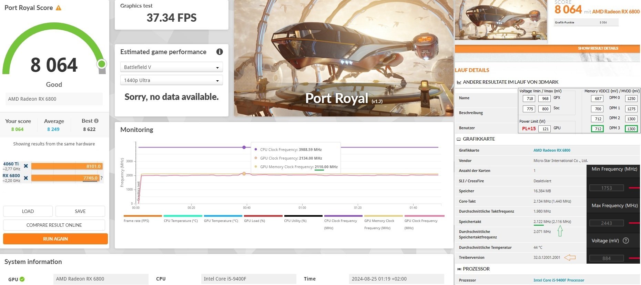This screenshot has height=285, width=641.
Task: Click the DPM 1 VDDCI 700 field
Action: [x=598, y=109]
